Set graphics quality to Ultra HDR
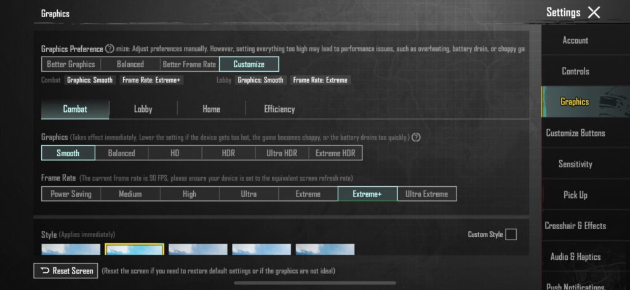 click(282, 153)
